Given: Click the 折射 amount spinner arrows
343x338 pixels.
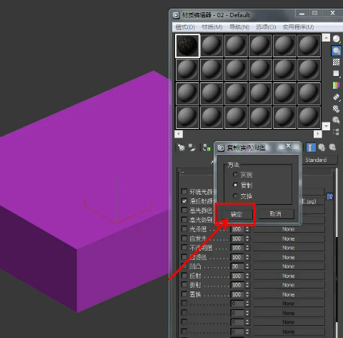Looking at the screenshot, I should pos(247,285).
